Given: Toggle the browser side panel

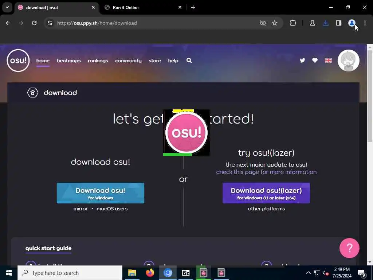Looking at the screenshot, I should click(x=338, y=23).
